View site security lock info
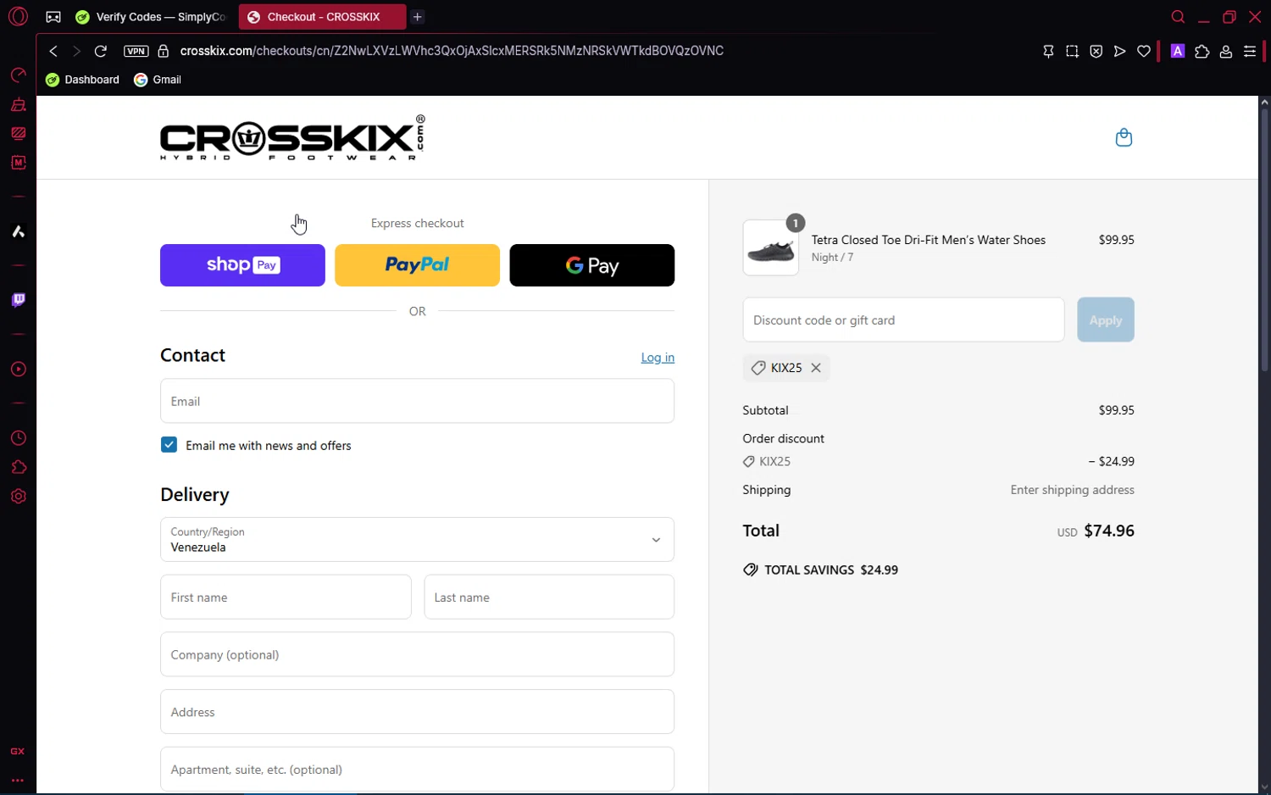Screen dimensions: 1271x795 pyautogui.click(x=164, y=51)
